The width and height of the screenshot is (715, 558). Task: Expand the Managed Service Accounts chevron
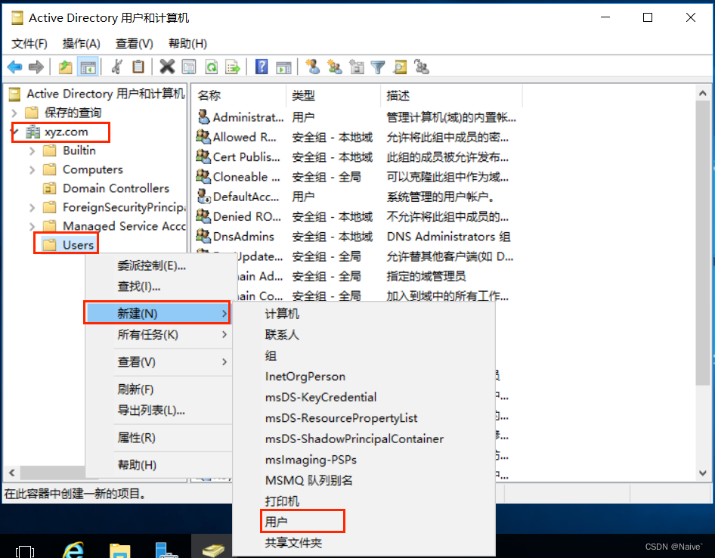[32, 226]
